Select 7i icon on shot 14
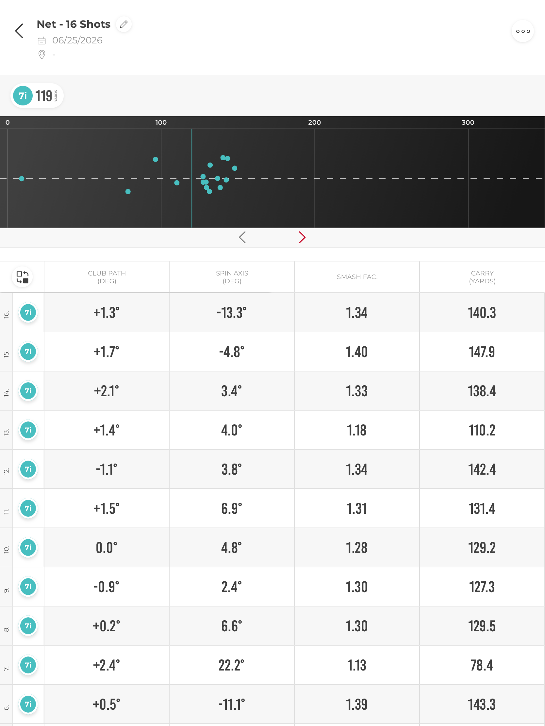The height and width of the screenshot is (726, 545). tap(28, 391)
